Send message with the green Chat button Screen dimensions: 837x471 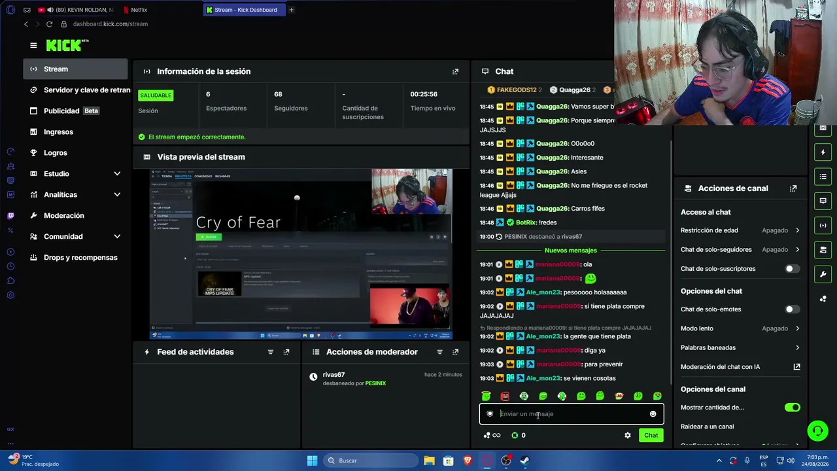651,435
